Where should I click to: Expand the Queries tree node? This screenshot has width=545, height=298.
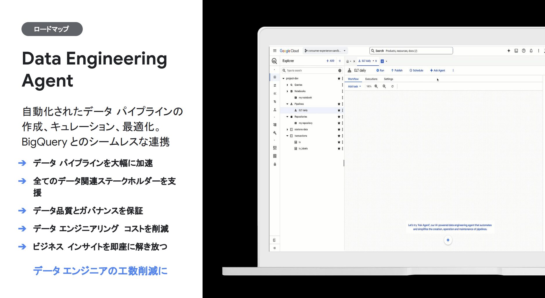point(287,85)
